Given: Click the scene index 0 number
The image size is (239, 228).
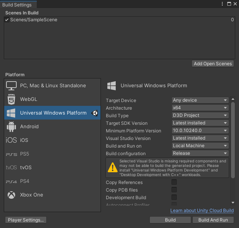Looking at the screenshot, I should (232, 20).
